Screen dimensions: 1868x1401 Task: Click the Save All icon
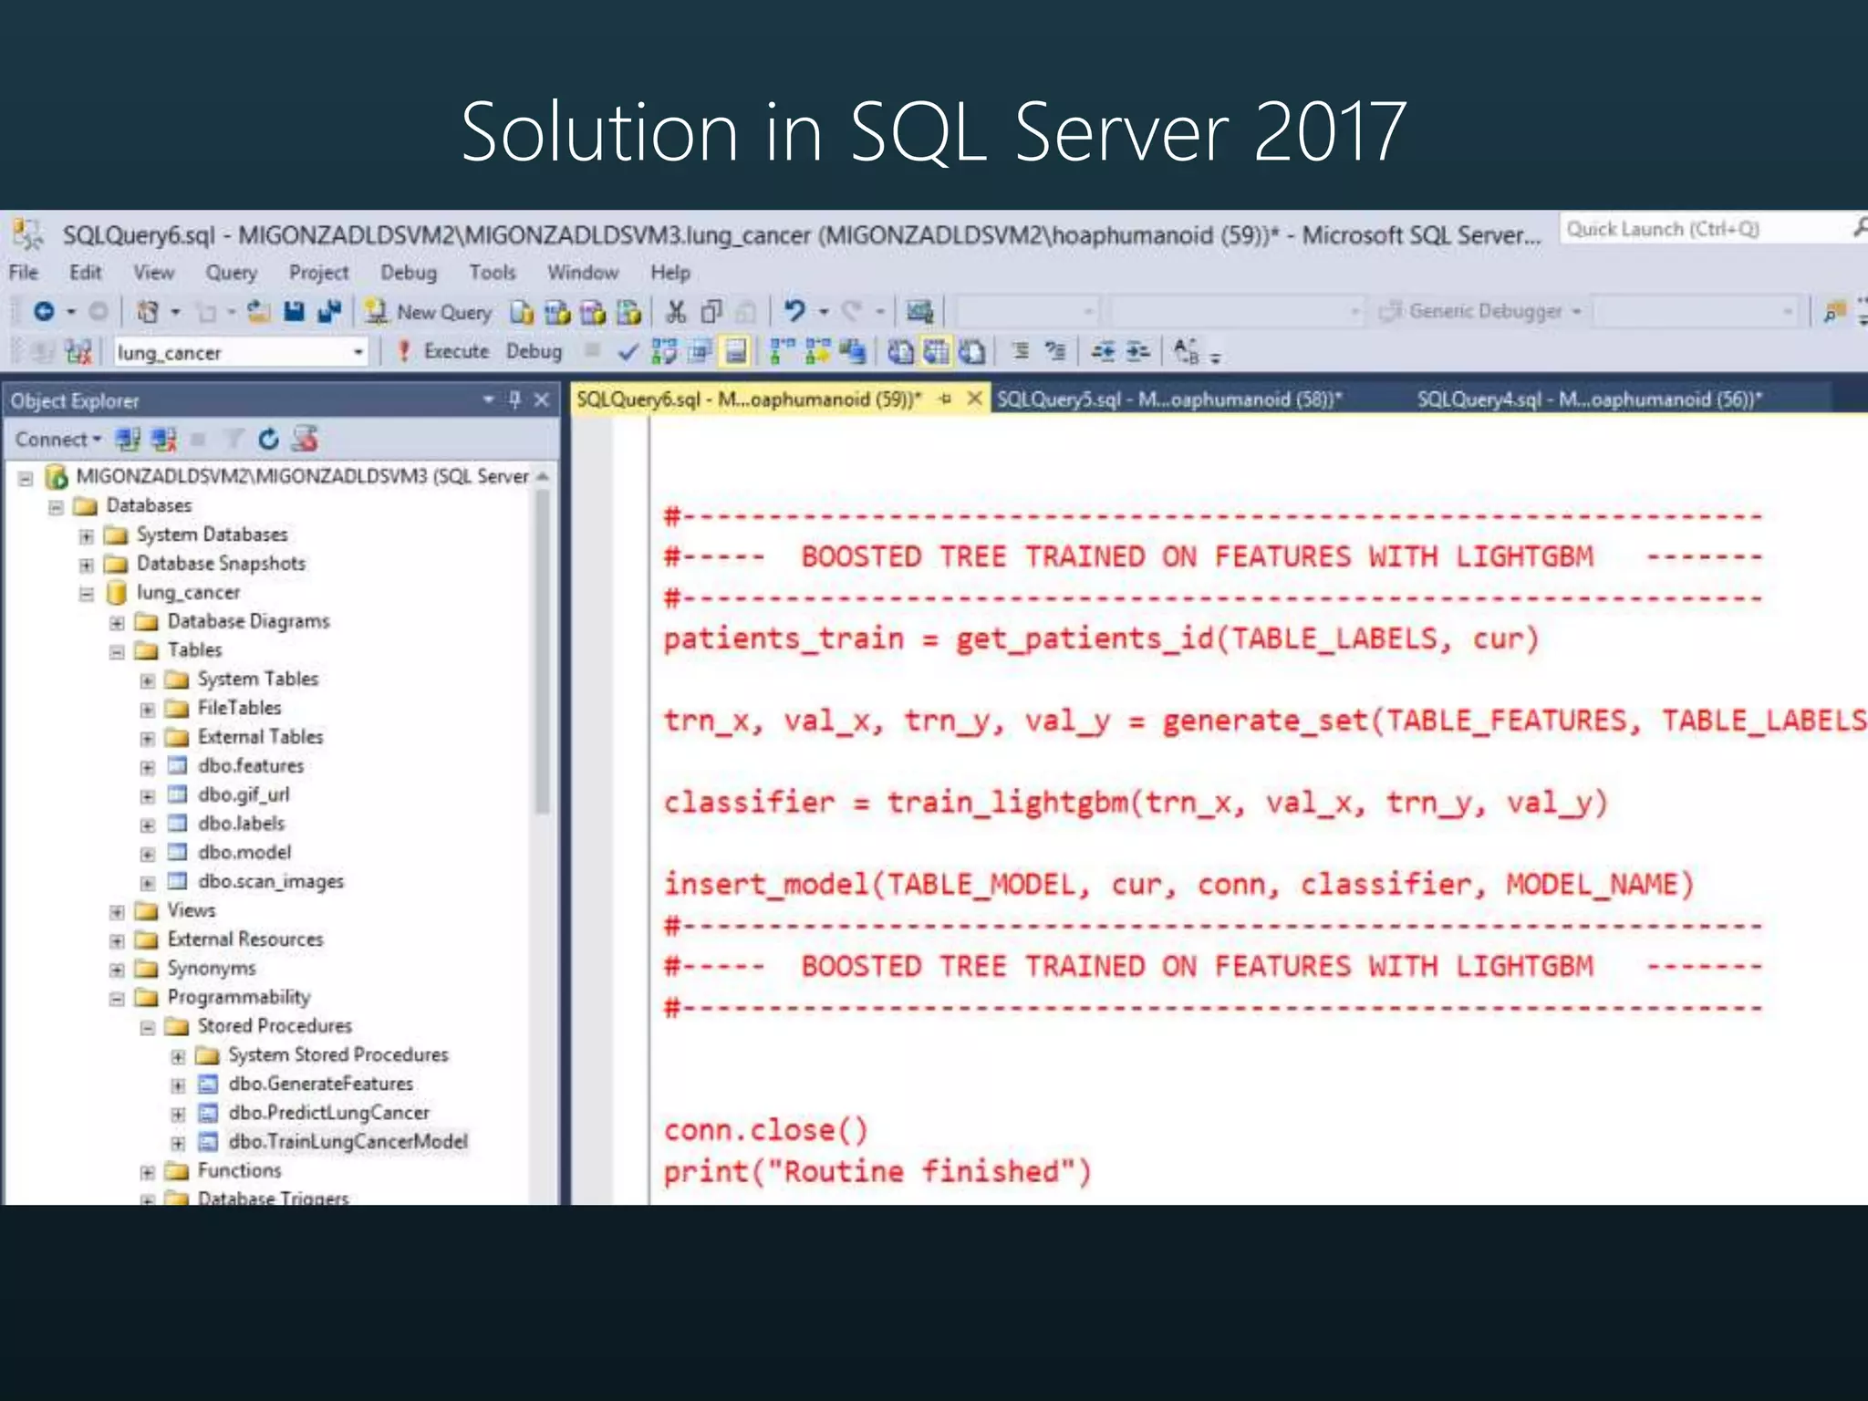[329, 312]
